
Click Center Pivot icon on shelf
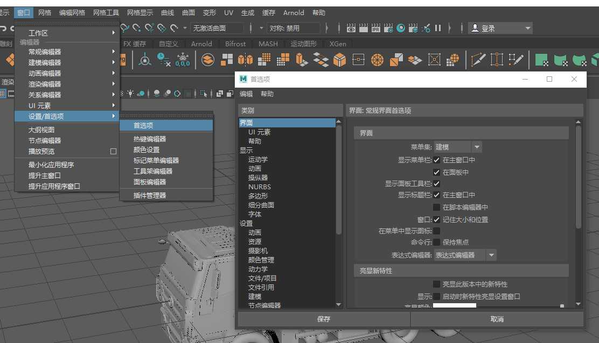click(x=145, y=60)
